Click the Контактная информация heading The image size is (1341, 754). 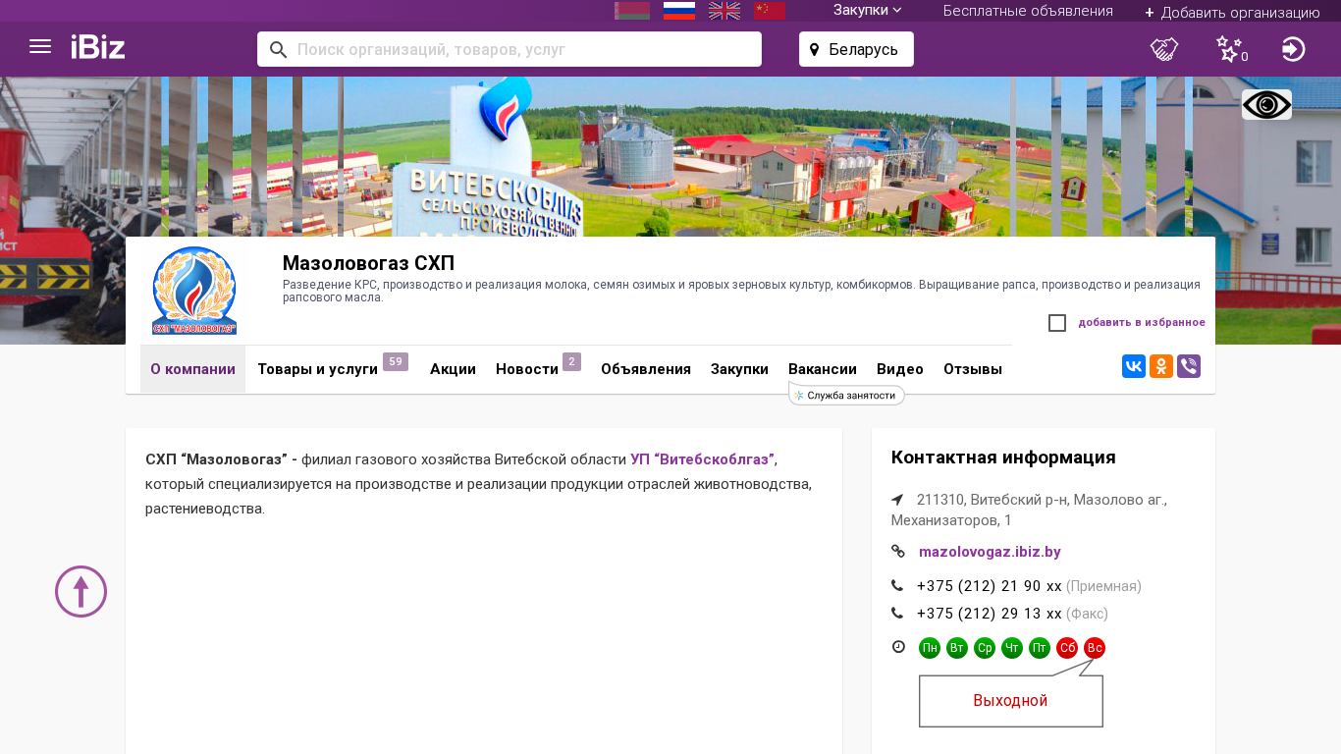pyautogui.click(x=1003, y=458)
